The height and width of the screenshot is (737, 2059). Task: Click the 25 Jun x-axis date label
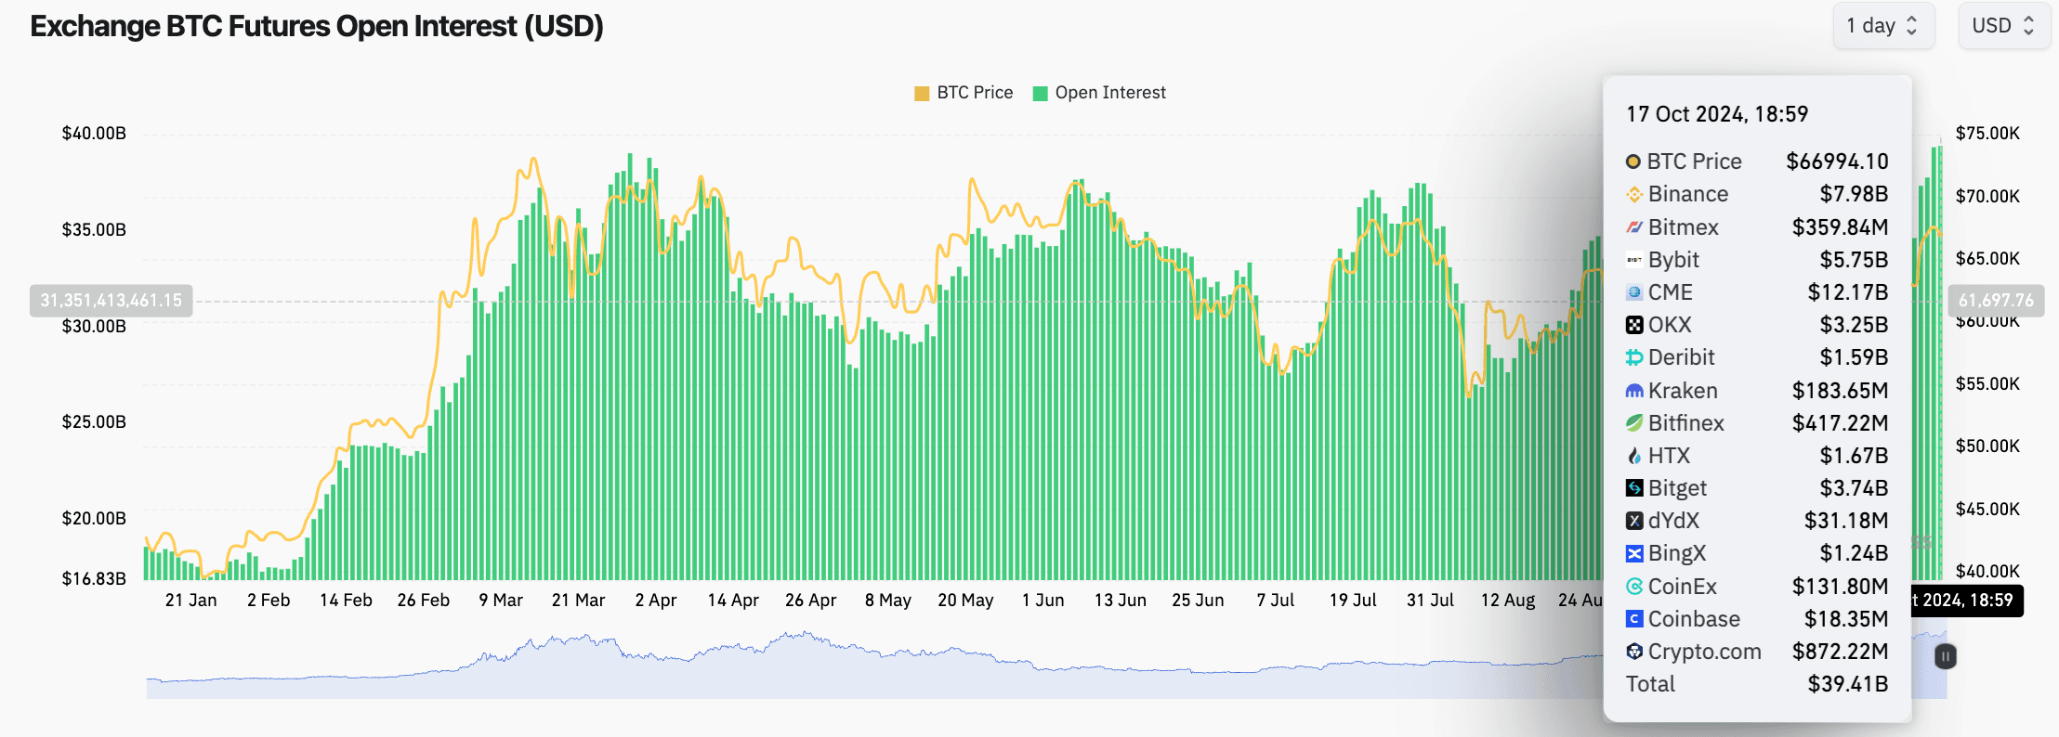point(1198,601)
